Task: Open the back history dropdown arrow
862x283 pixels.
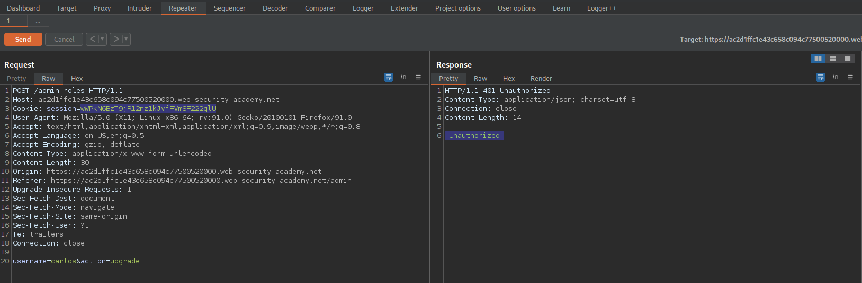Action: click(102, 39)
